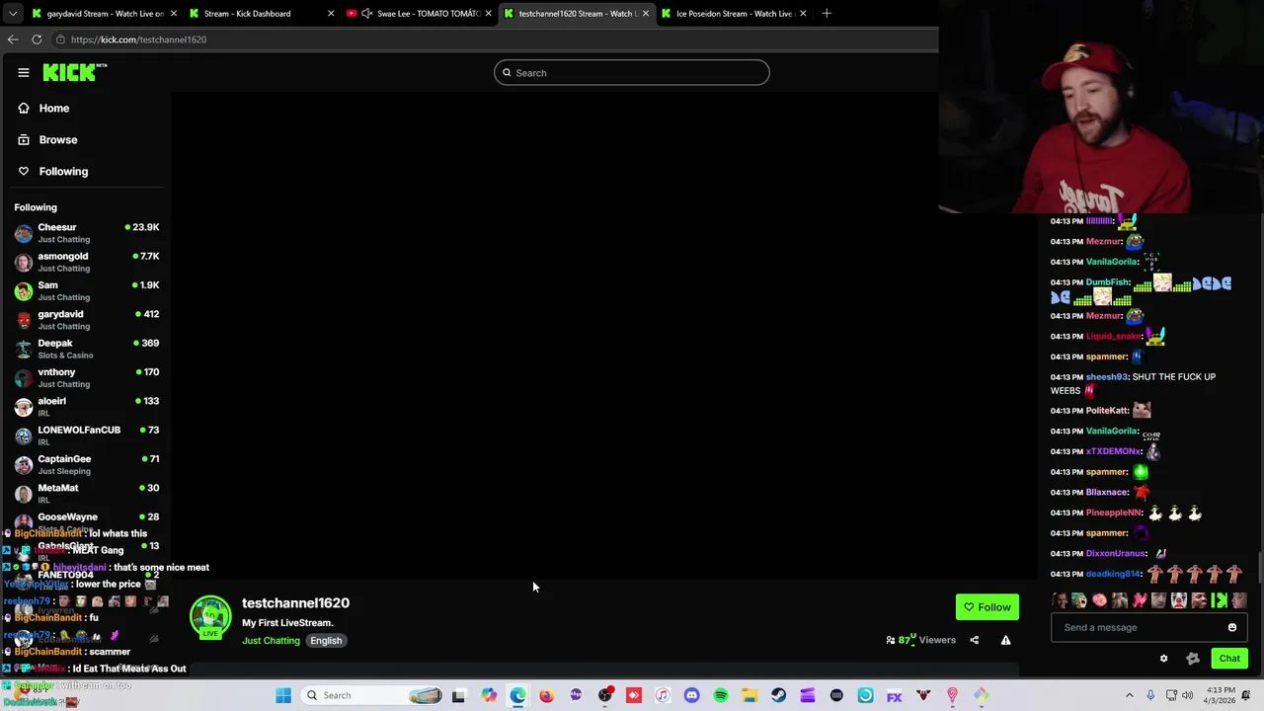Open Steam from the taskbar
Viewport: 1264px width, 711px height.
[779, 695]
